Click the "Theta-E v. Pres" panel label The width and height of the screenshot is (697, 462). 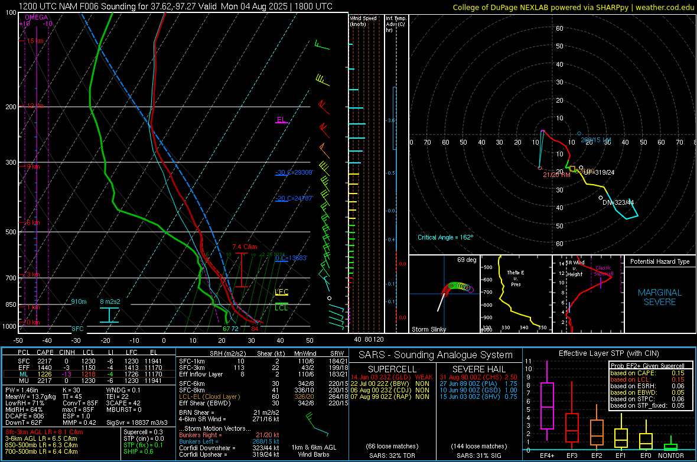pyautogui.click(x=516, y=278)
